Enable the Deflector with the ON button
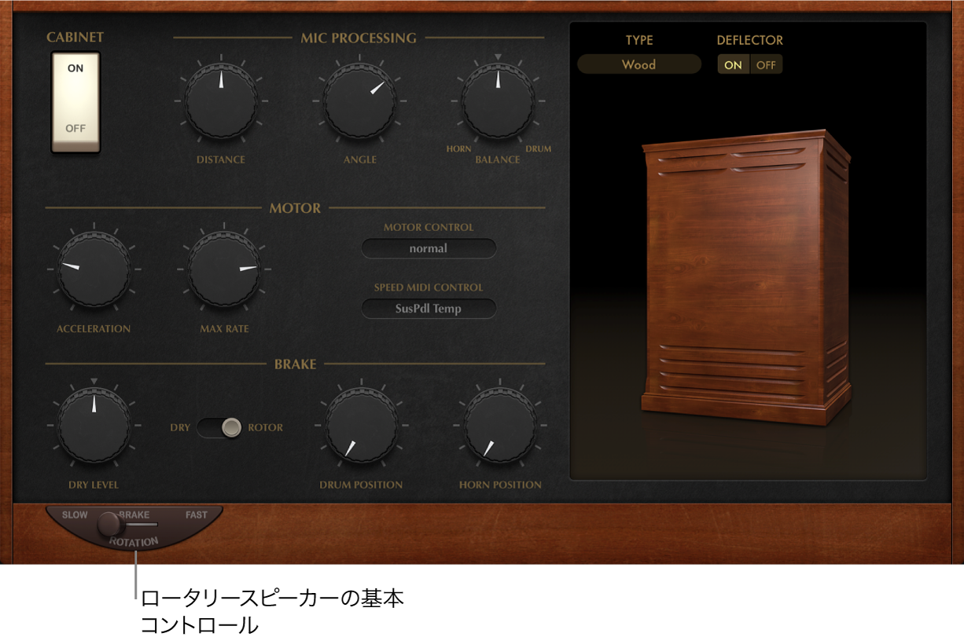This screenshot has width=964, height=637. pos(732,64)
